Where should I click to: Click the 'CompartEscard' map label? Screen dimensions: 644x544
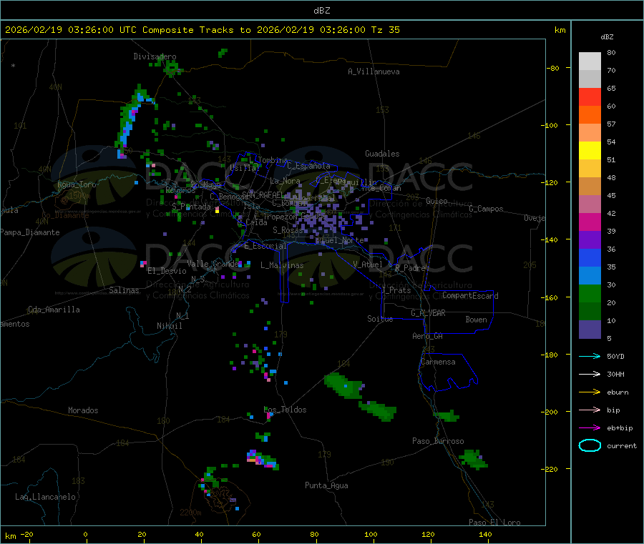[x=470, y=295]
